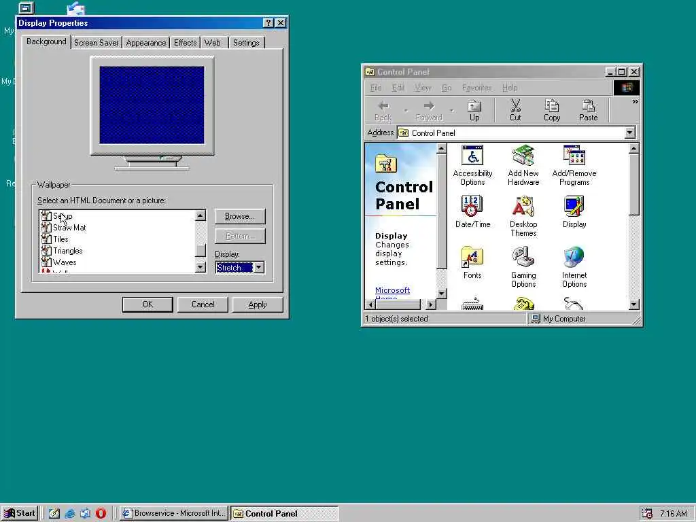Screen dimensions: 696x522
Task: Open Add New Hardware icon
Action: pyautogui.click(x=523, y=166)
